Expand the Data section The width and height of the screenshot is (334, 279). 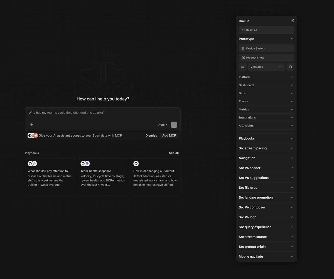(x=266, y=93)
